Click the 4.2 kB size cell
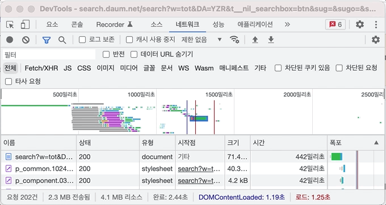Image resolution: width=386 pixels, height=205 pixels. (237, 181)
